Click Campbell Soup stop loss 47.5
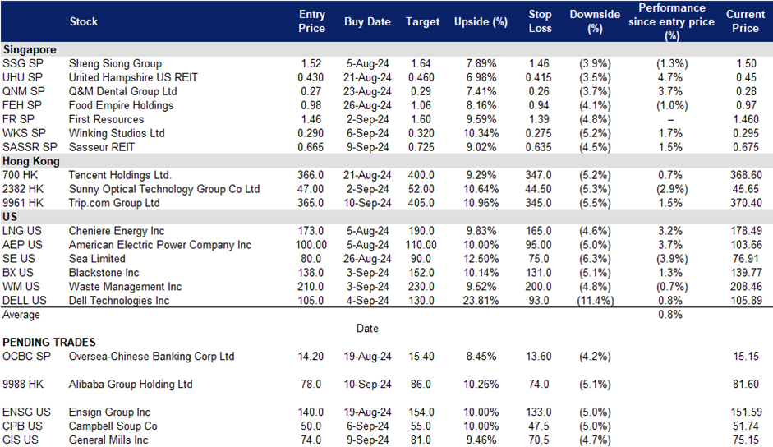Viewport: 773px width, 447px height. coord(538,426)
